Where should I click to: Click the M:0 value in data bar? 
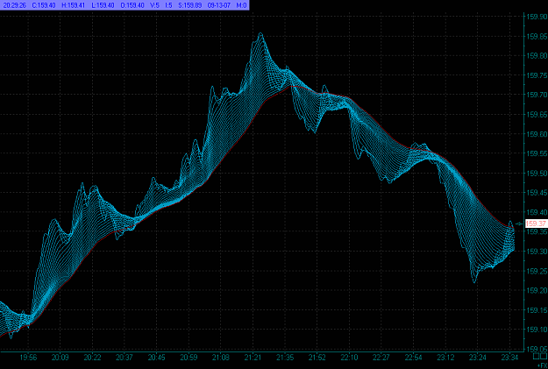pos(241,5)
